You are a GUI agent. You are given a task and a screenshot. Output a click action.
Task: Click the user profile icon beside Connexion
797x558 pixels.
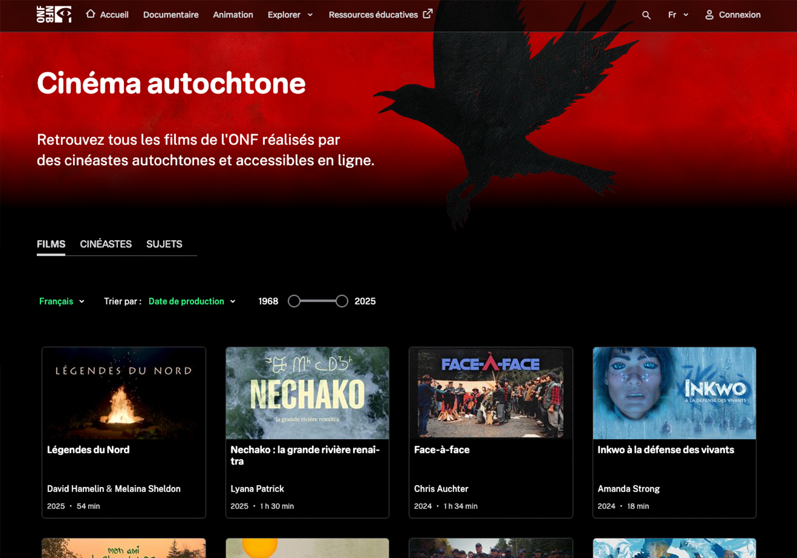[x=709, y=15]
